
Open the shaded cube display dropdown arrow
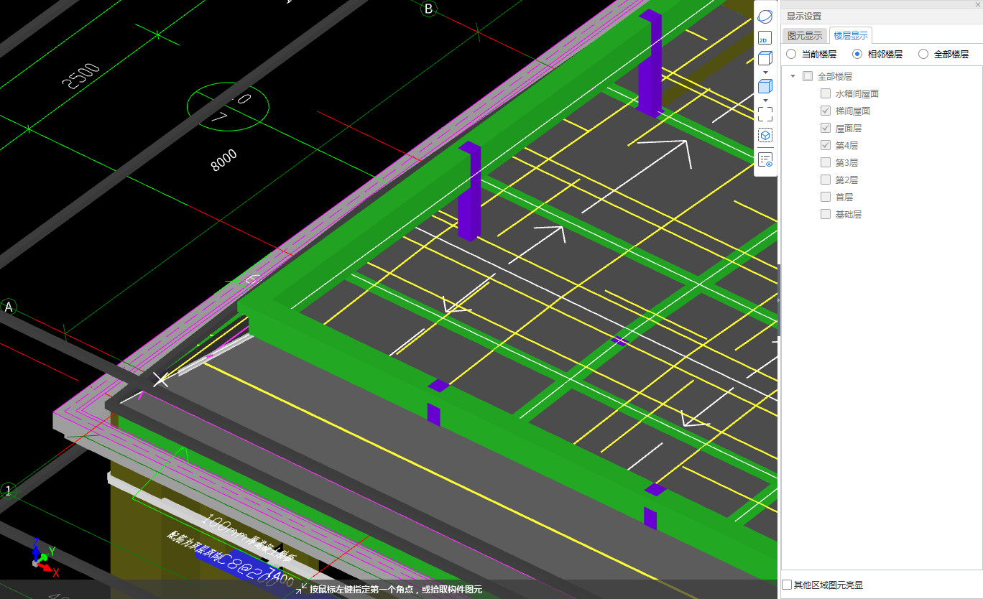click(765, 100)
